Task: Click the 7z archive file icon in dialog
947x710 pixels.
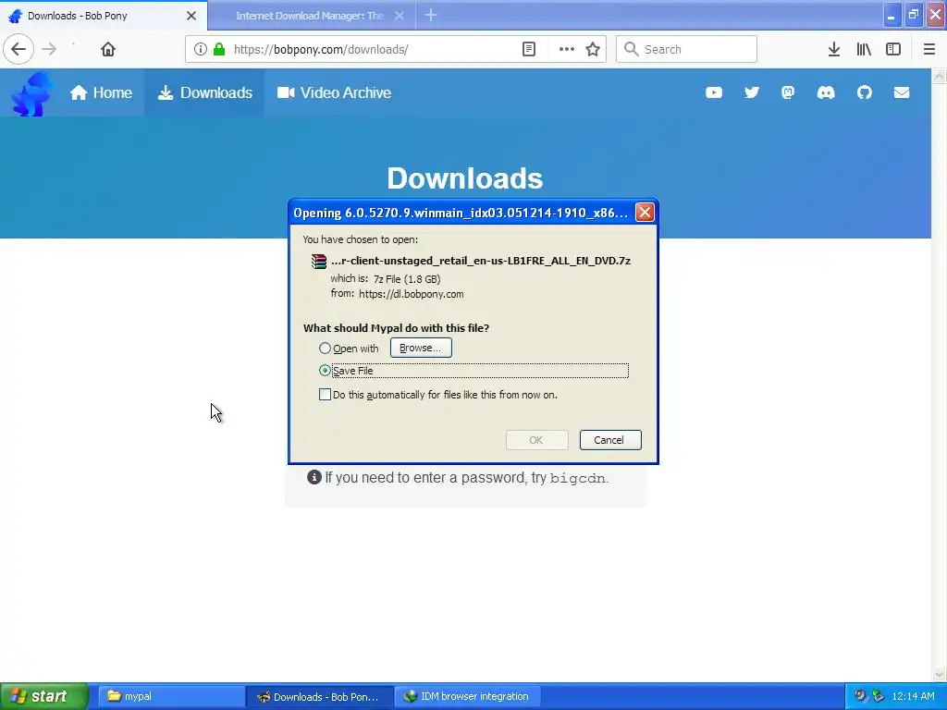Action: (319, 261)
